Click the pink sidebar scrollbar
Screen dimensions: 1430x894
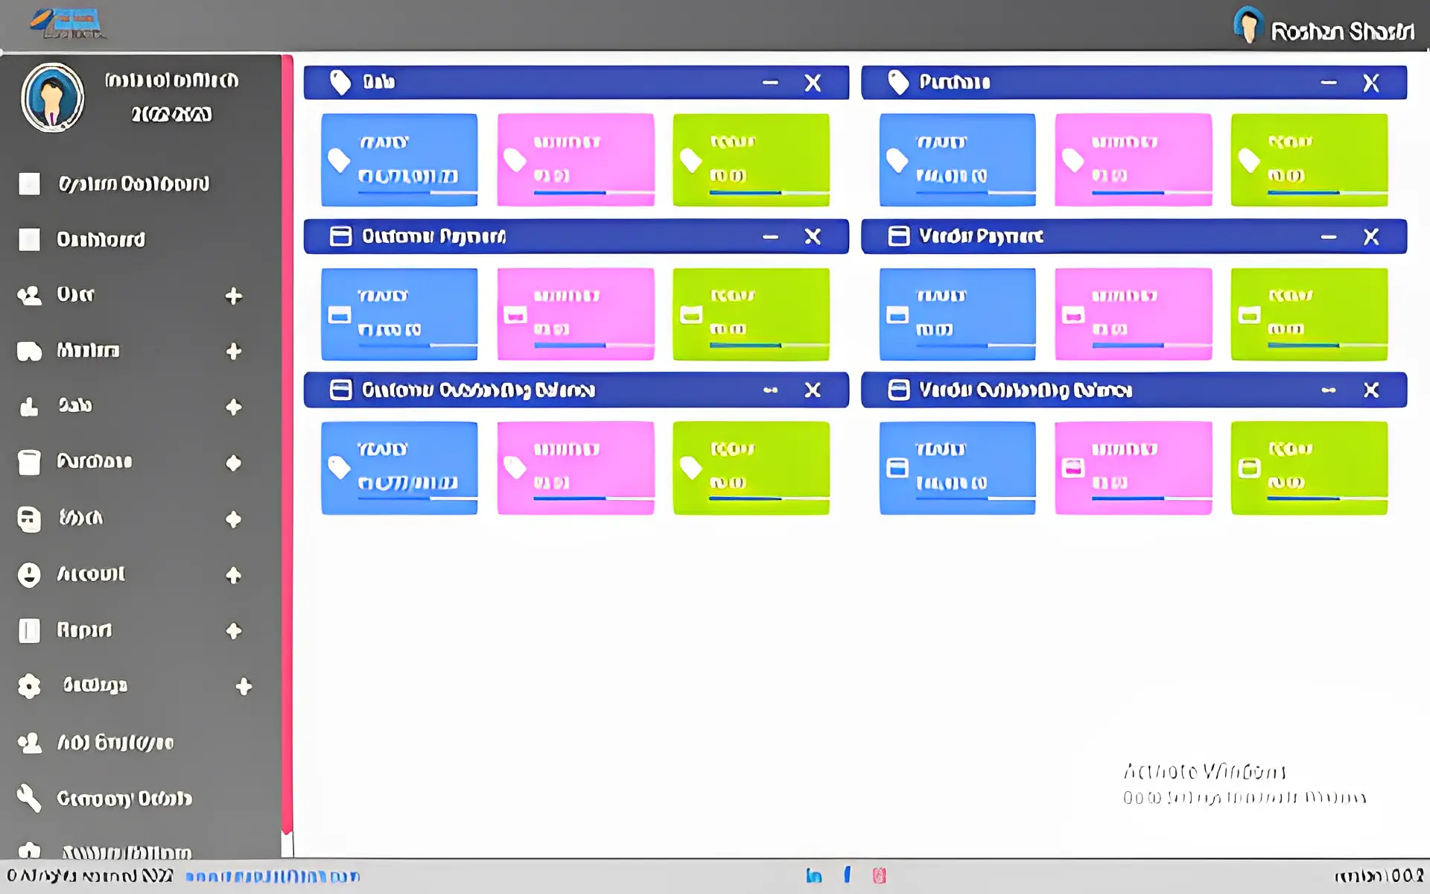pos(287,447)
